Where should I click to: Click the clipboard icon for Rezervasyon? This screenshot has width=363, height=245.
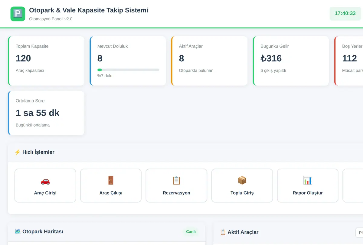pos(176,181)
